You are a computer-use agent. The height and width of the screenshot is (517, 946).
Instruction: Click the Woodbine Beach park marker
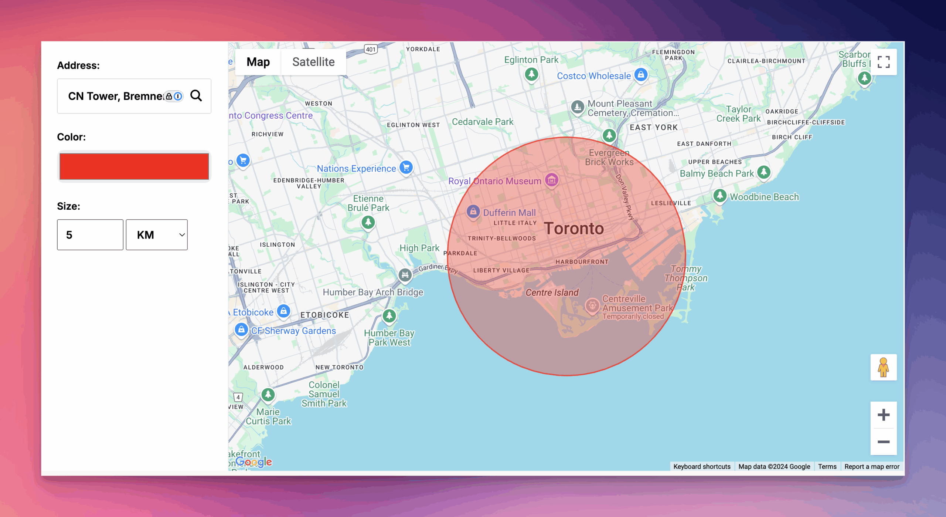719,195
